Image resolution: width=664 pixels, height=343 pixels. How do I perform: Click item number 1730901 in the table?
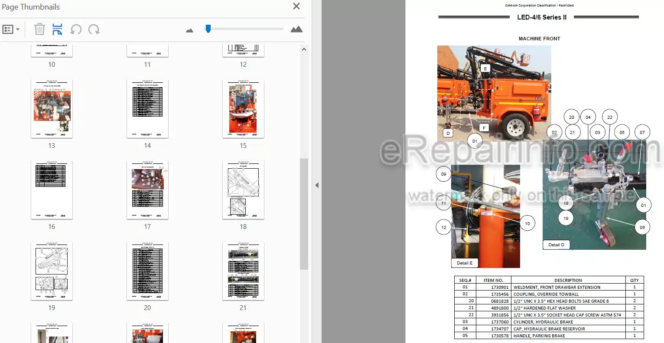(x=500, y=287)
